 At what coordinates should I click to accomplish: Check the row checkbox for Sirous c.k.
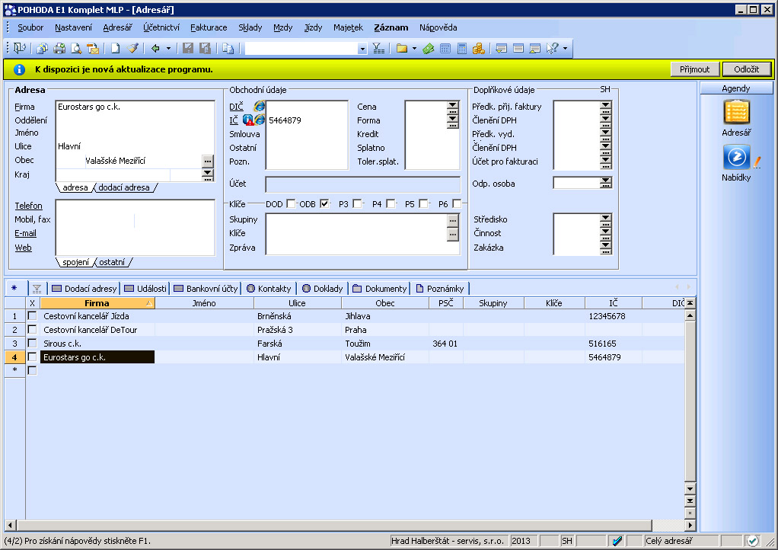32,343
